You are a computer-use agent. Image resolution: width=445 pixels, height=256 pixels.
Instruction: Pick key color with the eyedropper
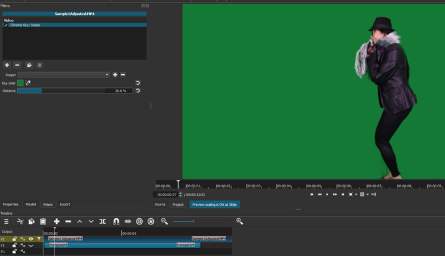[x=28, y=83]
